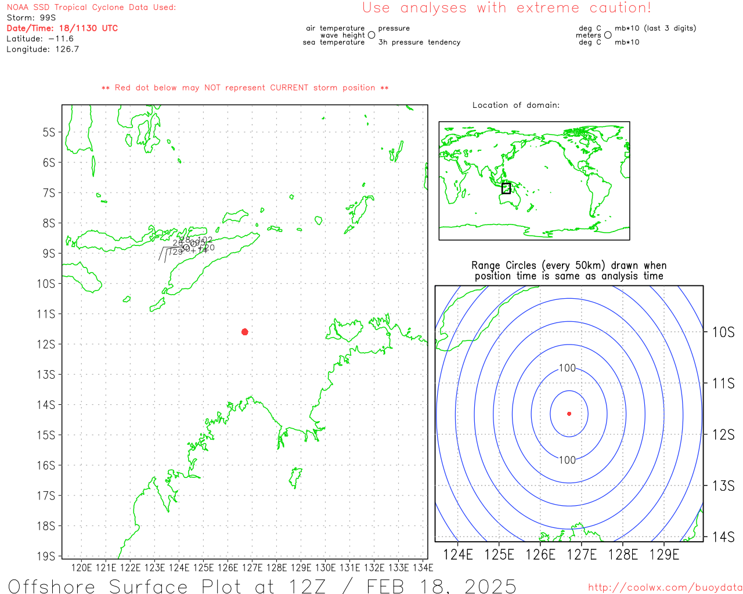The height and width of the screenshot is (594, 743).
Task: Click the '120E' longitude label
Action: point(81,567)
